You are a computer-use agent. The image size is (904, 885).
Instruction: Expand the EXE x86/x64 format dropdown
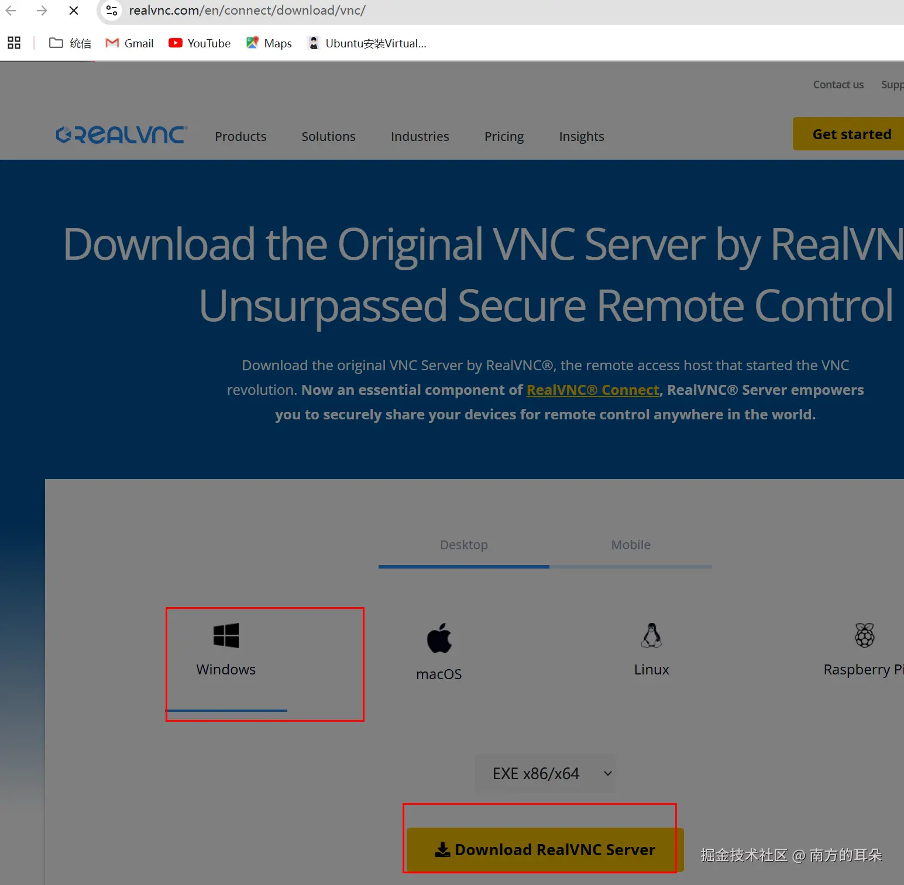[x=545, y=773]
